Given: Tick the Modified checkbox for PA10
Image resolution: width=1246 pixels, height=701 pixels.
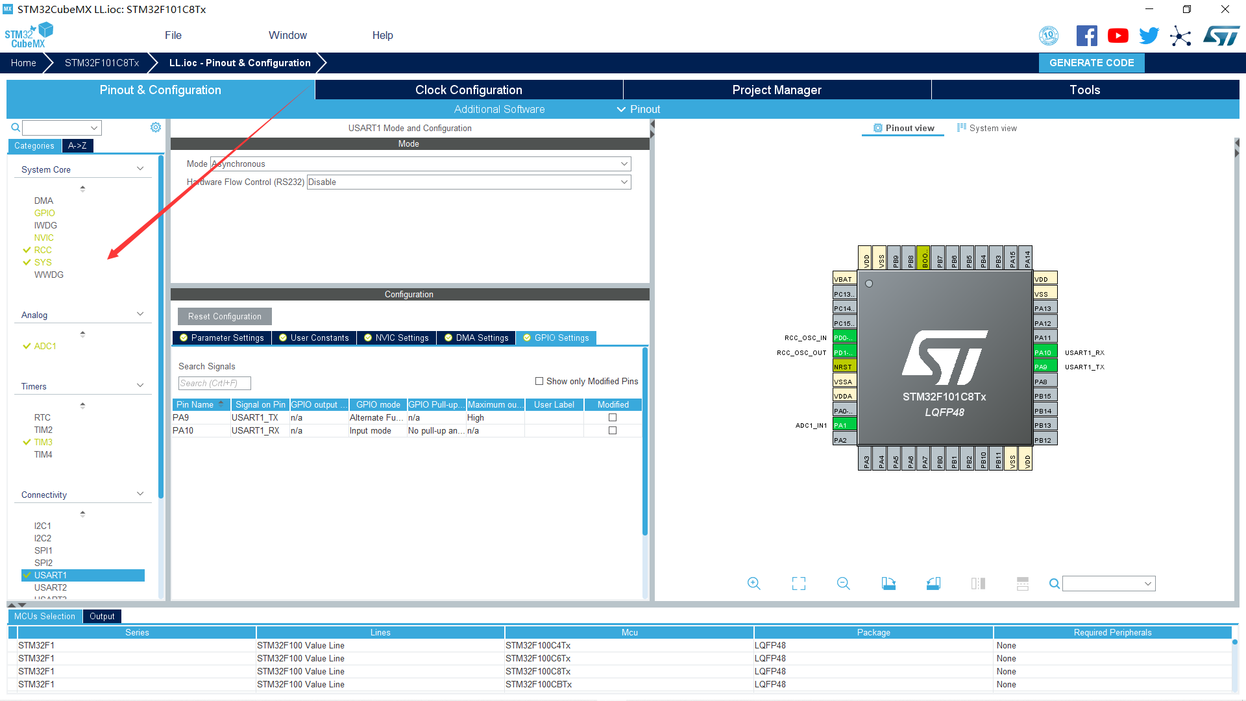Looking at the screenshot, I should coord(613,430).
